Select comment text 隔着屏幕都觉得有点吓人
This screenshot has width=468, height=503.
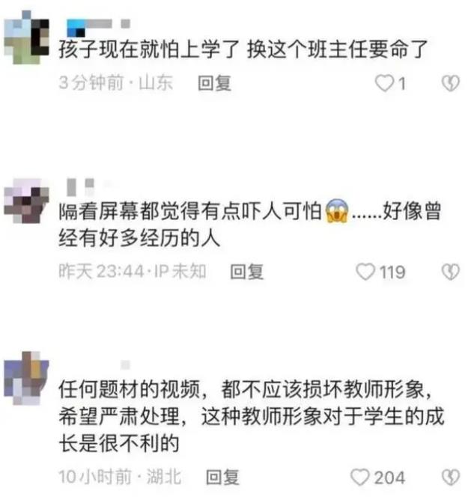click(x=169, y=211)
